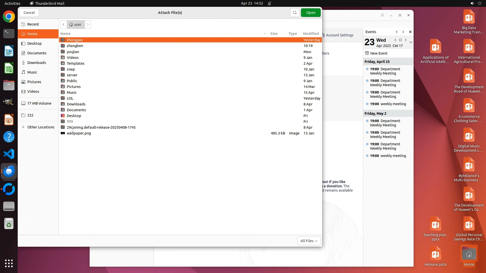Select the Downloads sidebar location
The width and height of the screenshot is (486, 273).
[x=36, y=63]
